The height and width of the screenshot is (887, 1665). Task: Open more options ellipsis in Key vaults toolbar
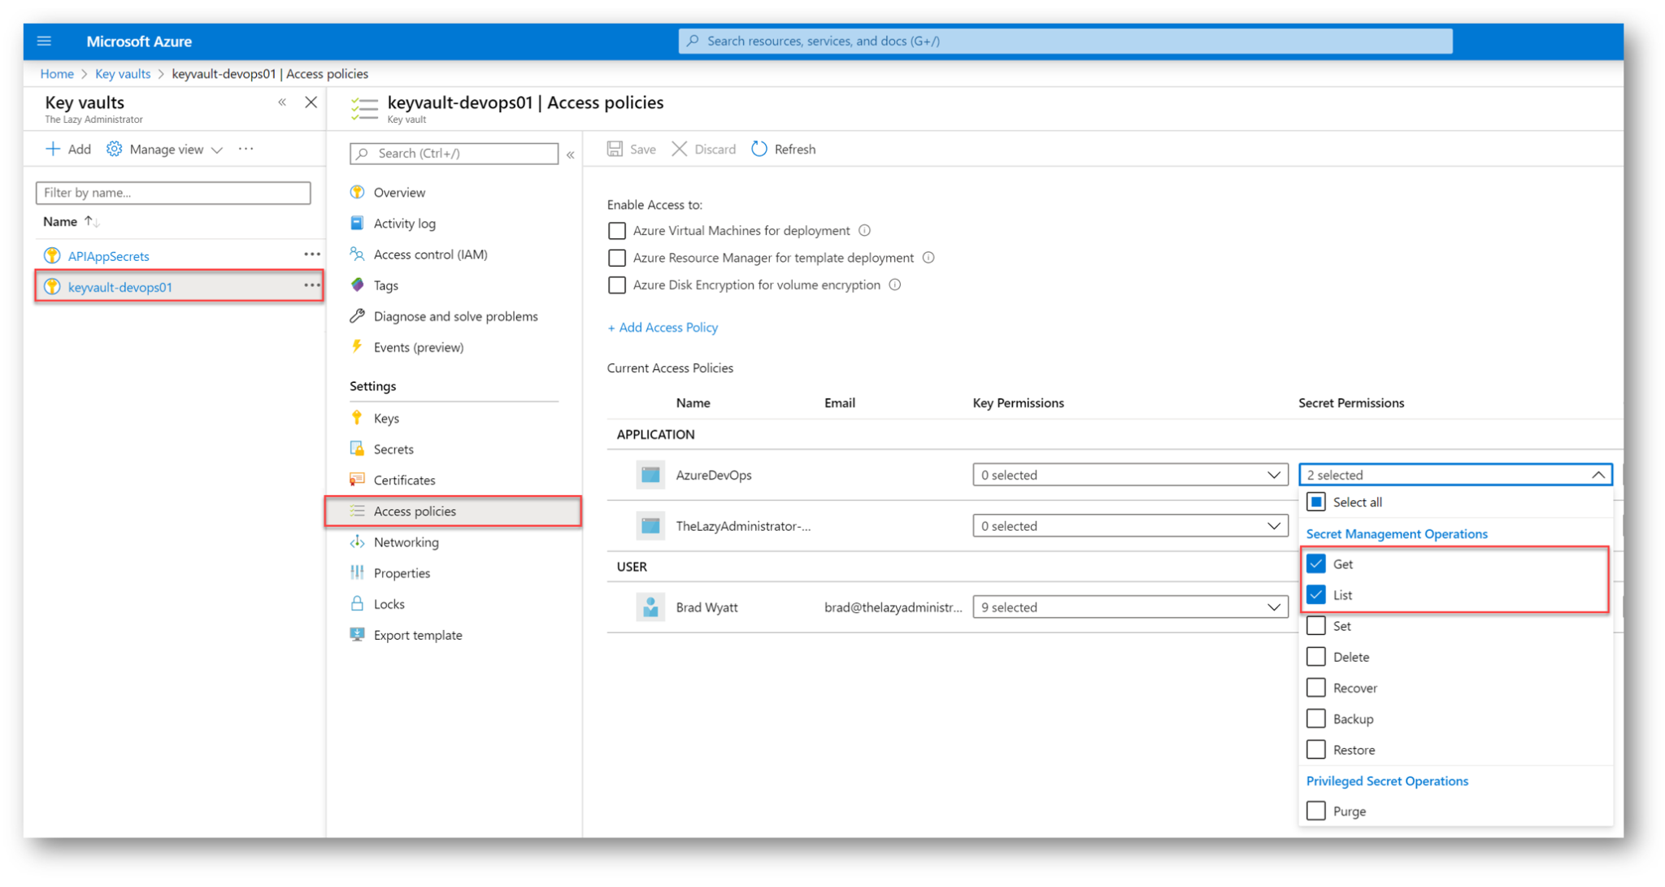click(x=246, y=149)
